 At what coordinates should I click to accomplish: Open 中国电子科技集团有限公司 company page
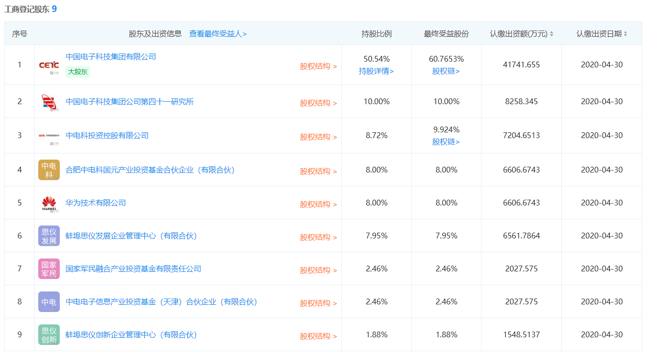pos(111,57)
